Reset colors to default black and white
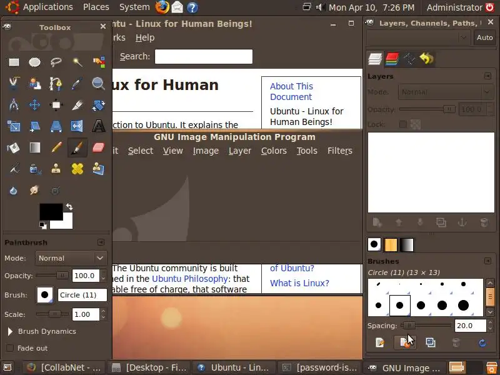500x375 pixels. point(42,226)
